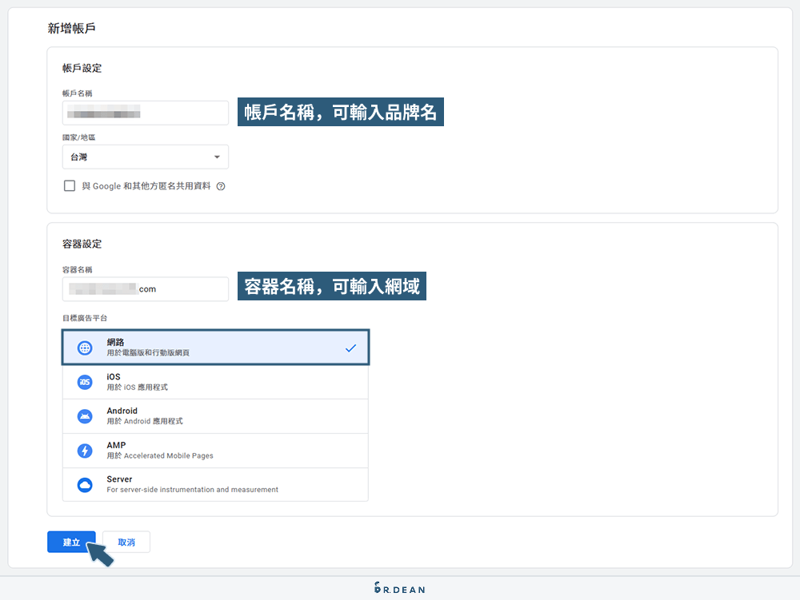800x600 pixels.
Task: Open the help tooltip next to 共用資料 checkbox
Action: (219, 186)
